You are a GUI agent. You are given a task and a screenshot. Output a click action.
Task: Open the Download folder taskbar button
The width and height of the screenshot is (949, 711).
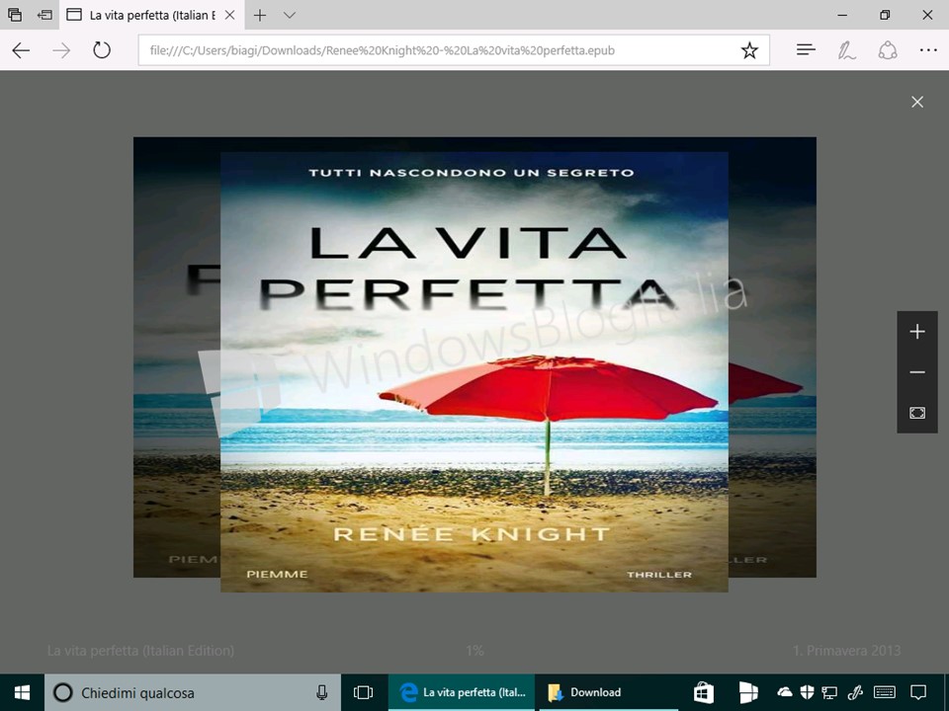(x=608, y=692)
